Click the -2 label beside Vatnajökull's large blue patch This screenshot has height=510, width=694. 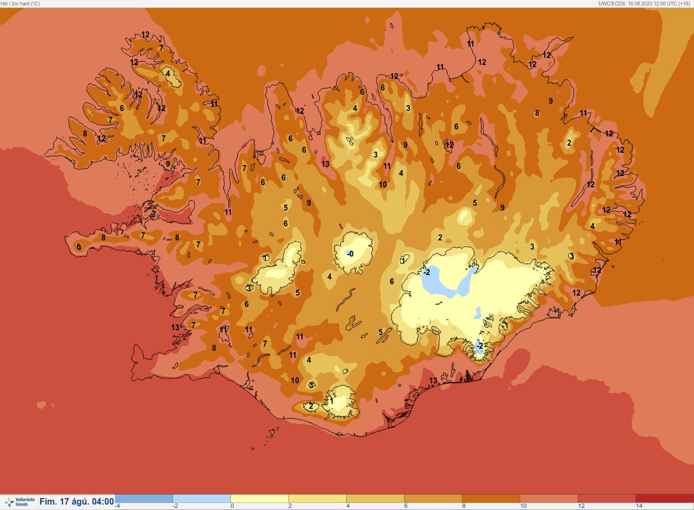[x=427, y=272]
